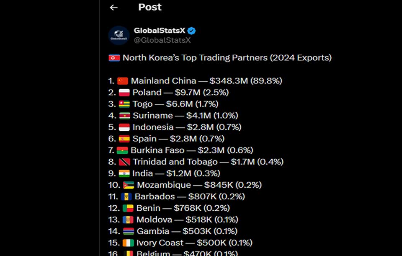The image size is (402, 256).
Task: Click the Trinidad and Tobago flag
Action: [125, 162]
